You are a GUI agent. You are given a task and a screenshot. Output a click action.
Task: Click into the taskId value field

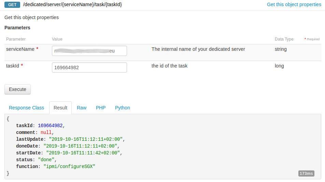89,67
